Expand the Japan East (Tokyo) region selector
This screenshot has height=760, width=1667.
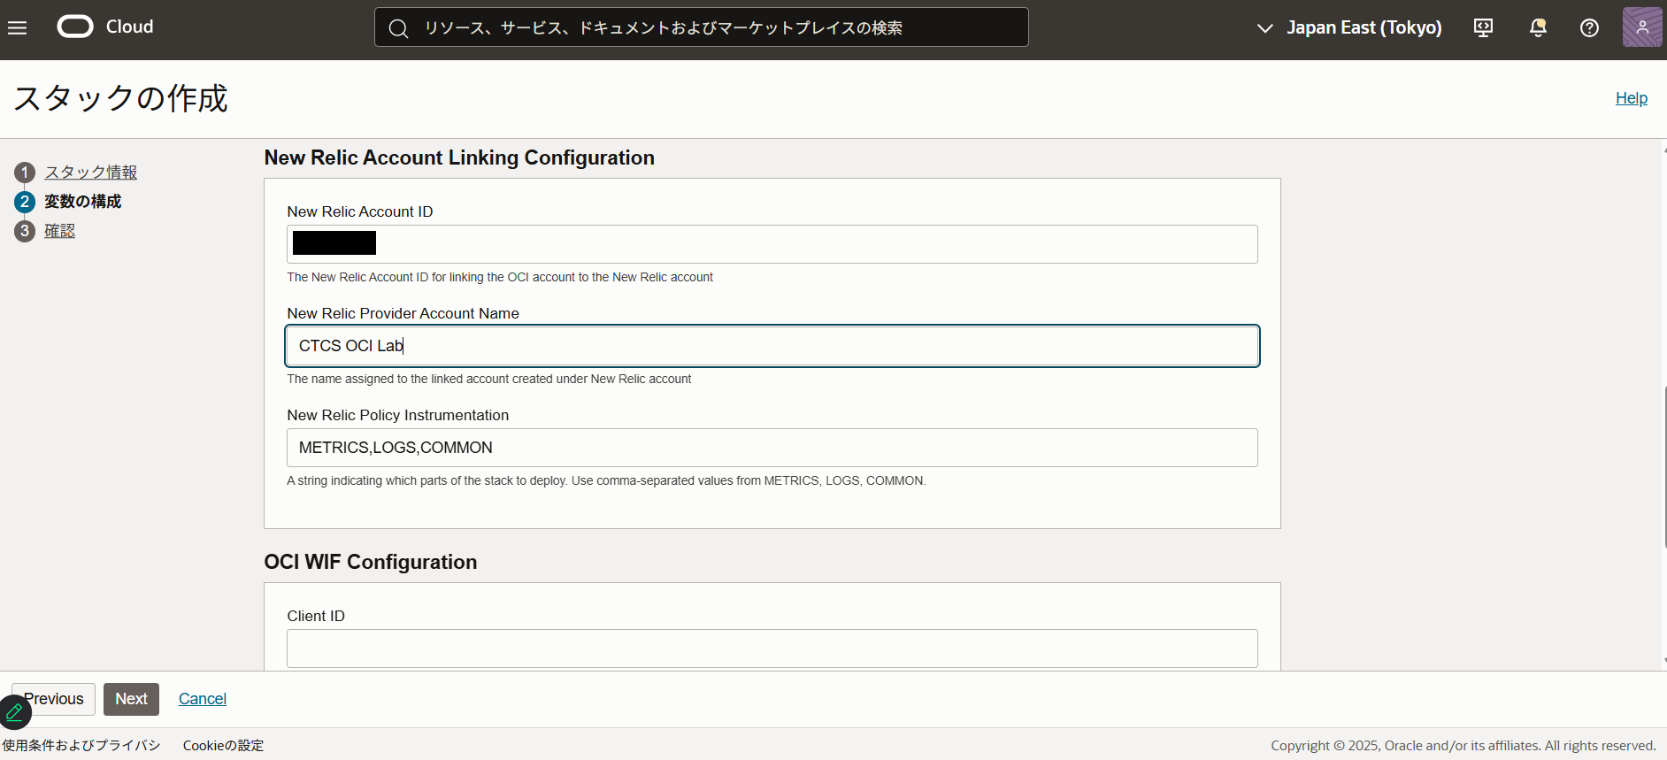[1349, 27]
